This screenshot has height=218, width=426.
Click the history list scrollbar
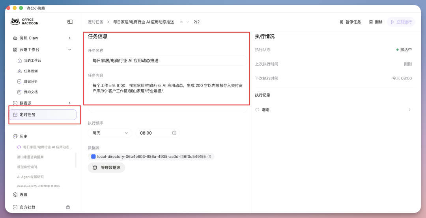coord(76,160)
